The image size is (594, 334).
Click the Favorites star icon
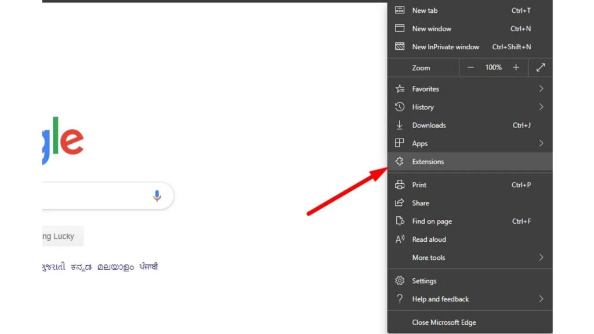click(x=400, y=89)
